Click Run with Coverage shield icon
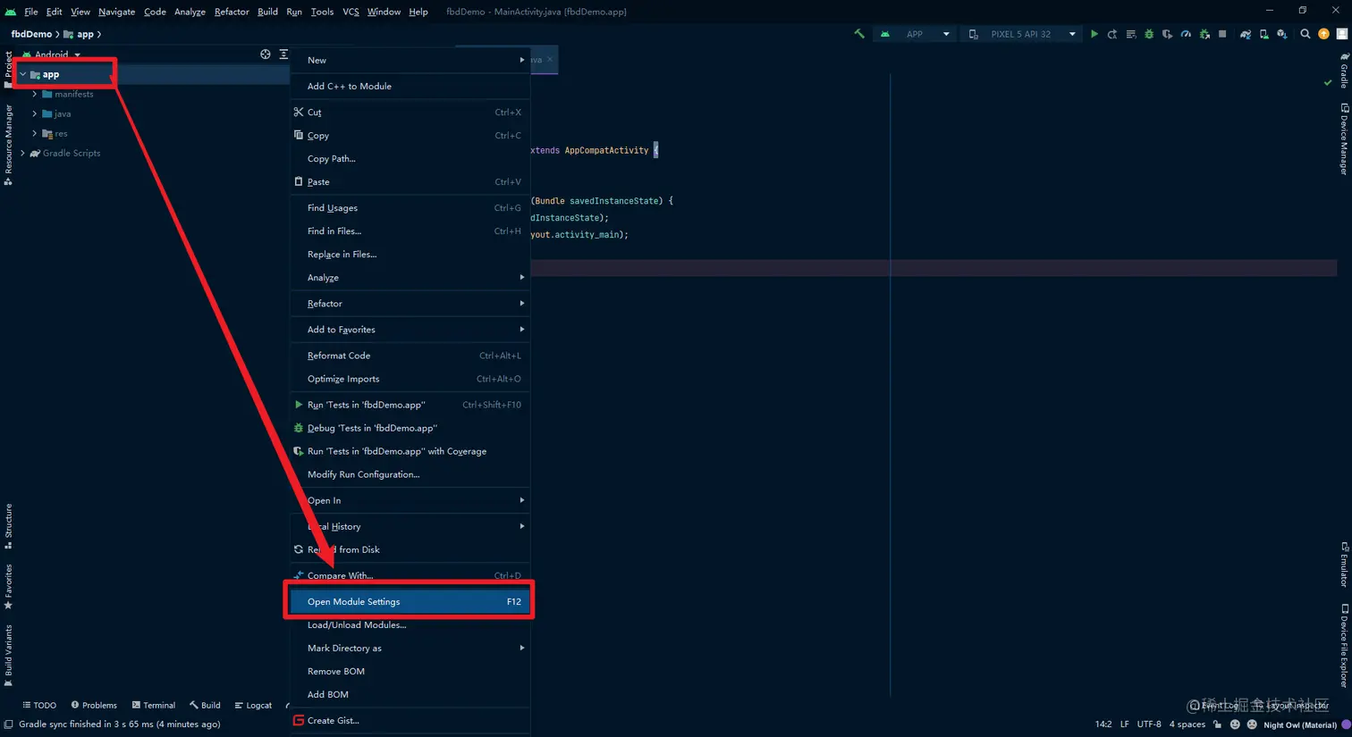1352x737 pixels. [x=1167, y=34]
